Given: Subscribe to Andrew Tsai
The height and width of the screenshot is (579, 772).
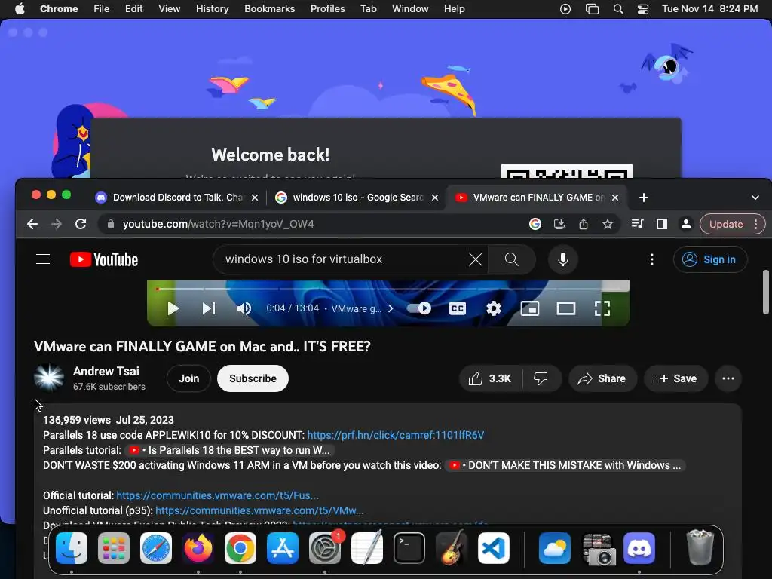Looking at the screenshot, I should click(253, 378).
